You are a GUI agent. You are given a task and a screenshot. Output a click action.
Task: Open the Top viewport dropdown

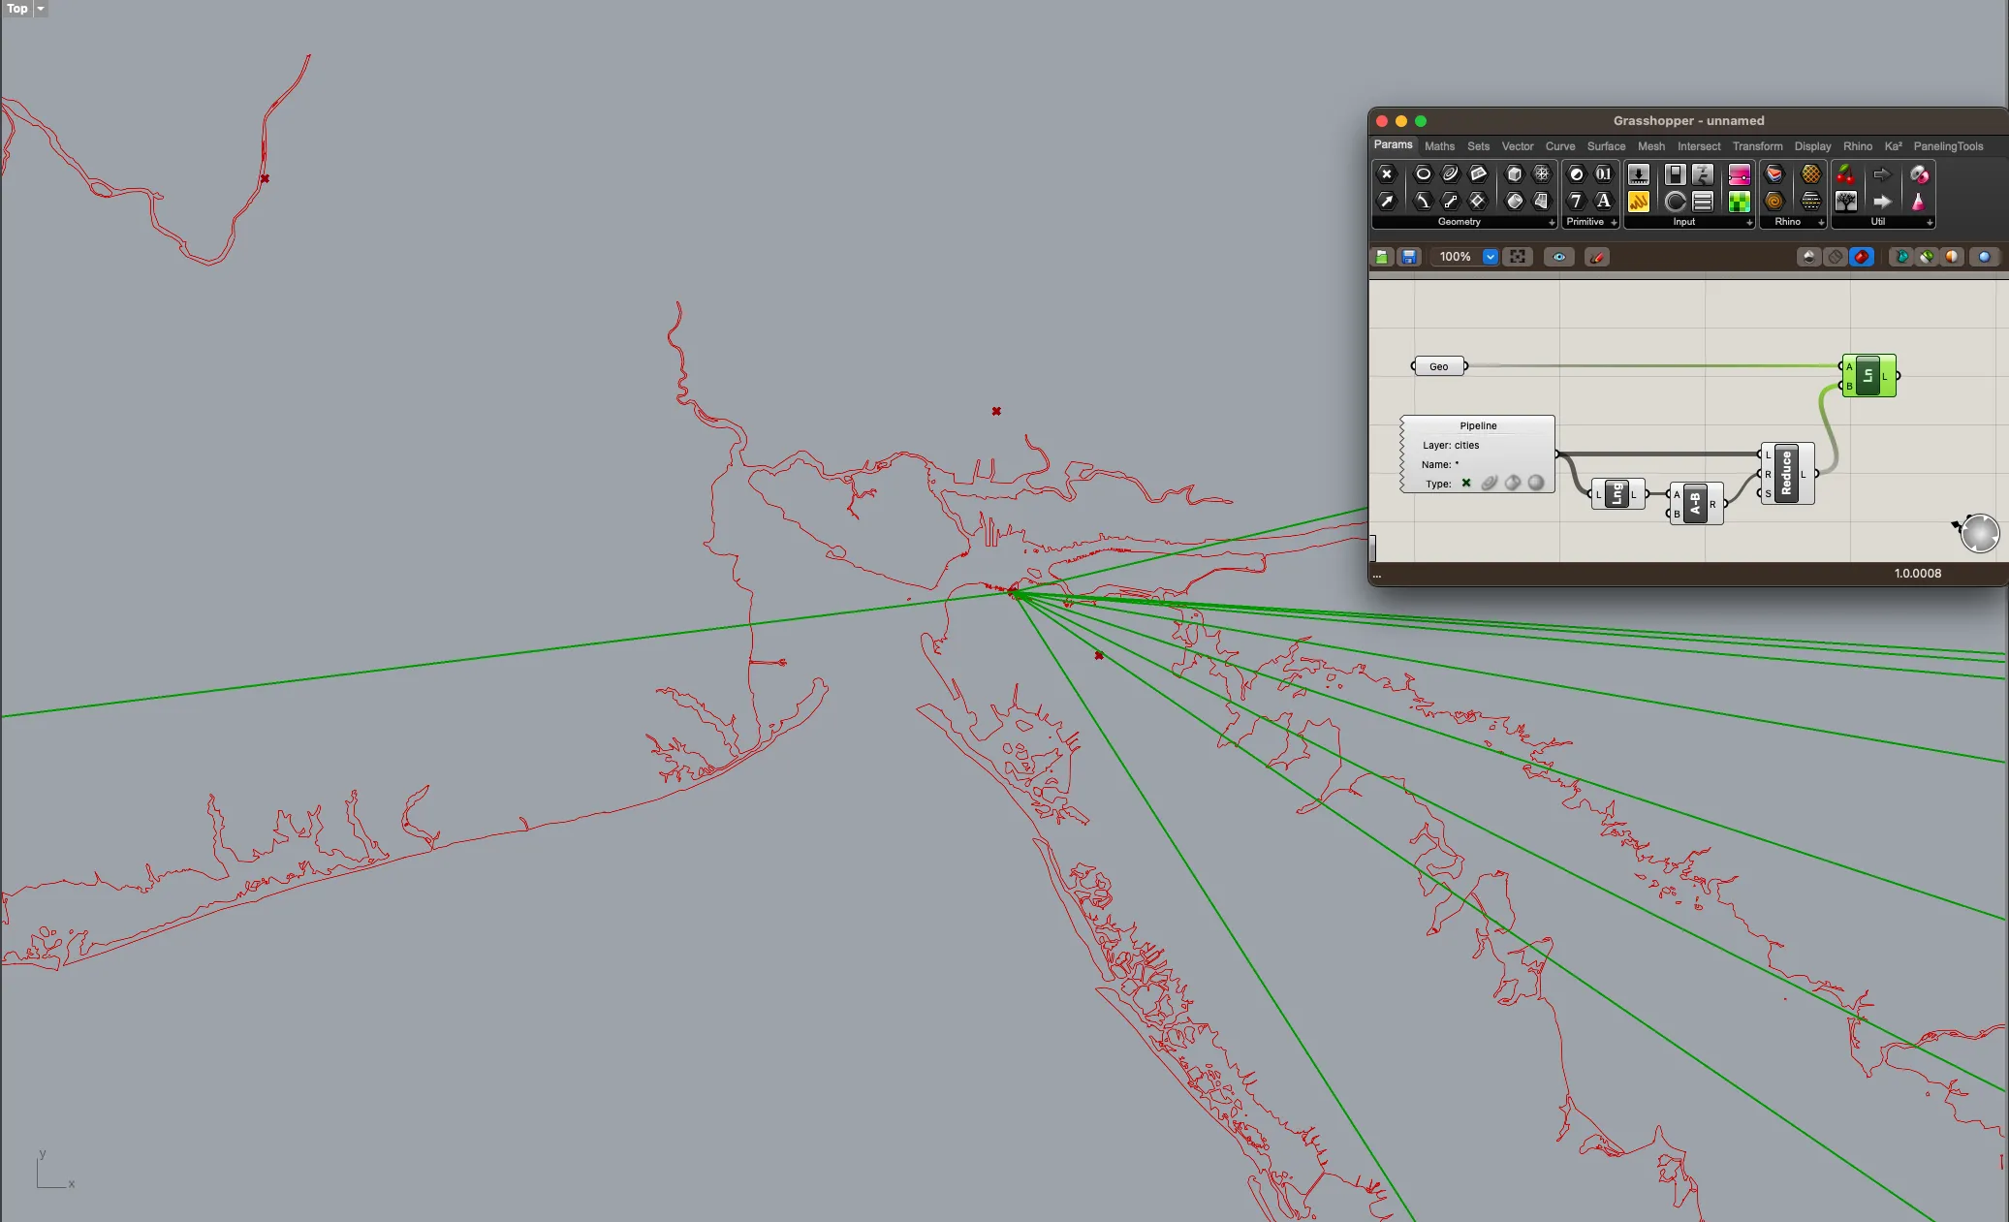[41, 9]
